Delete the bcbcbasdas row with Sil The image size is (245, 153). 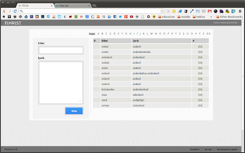(x=200, y=89)
